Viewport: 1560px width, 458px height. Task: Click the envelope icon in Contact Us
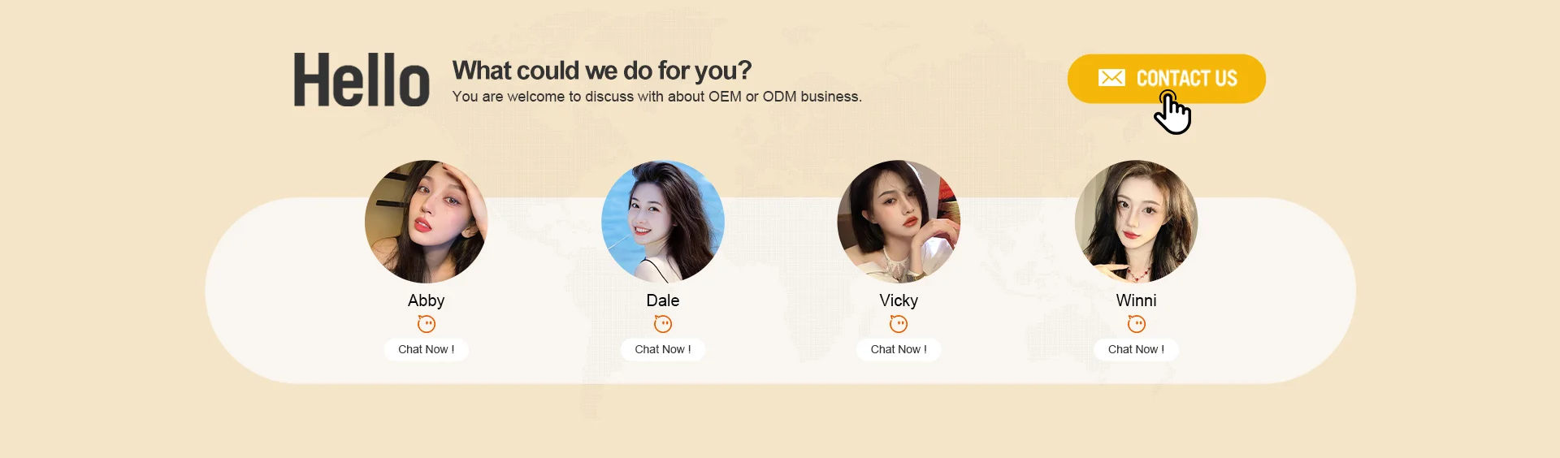click(1111, 78)
